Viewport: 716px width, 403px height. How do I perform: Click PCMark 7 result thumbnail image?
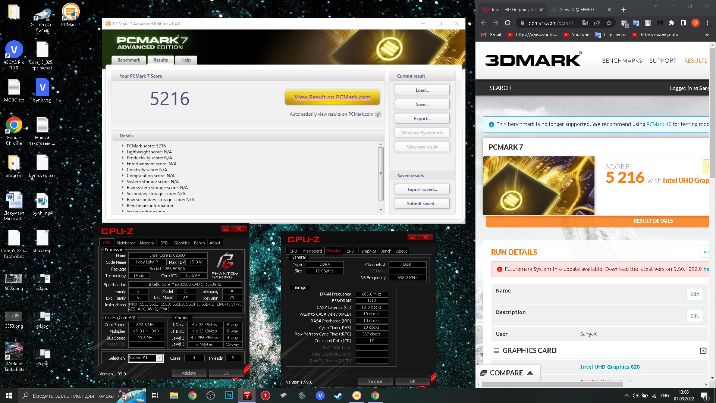point(538,186)
